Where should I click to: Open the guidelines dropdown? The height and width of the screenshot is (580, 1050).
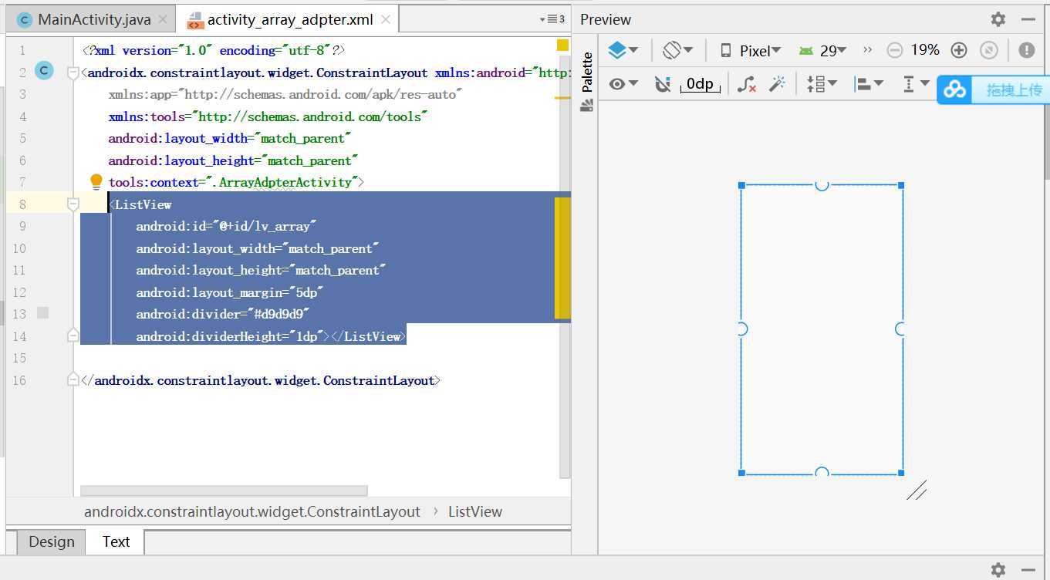(x=916, y=83)
